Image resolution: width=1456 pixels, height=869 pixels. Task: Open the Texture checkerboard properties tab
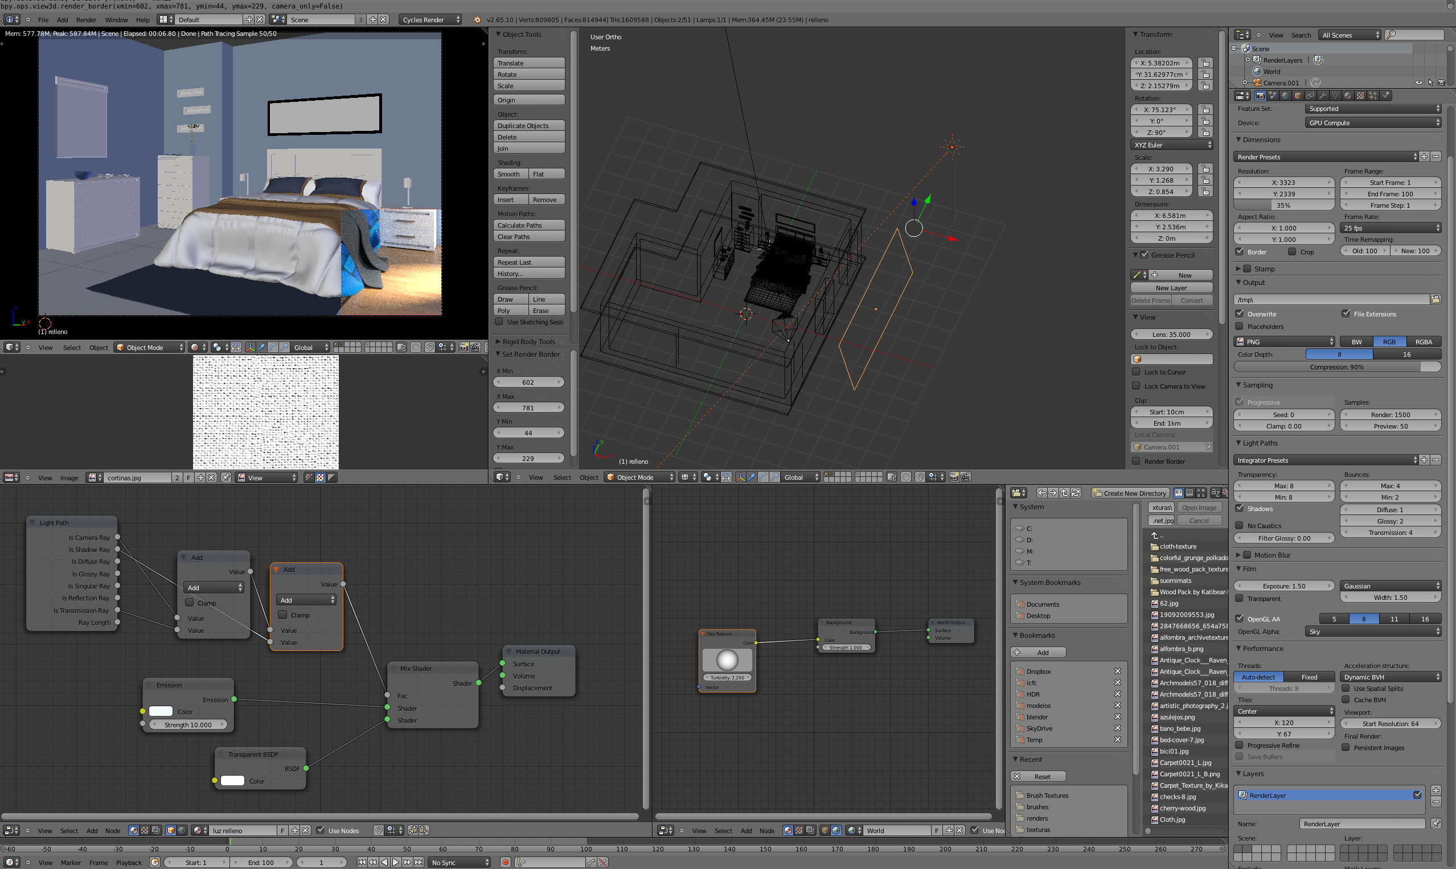[x=1360, y=96]
